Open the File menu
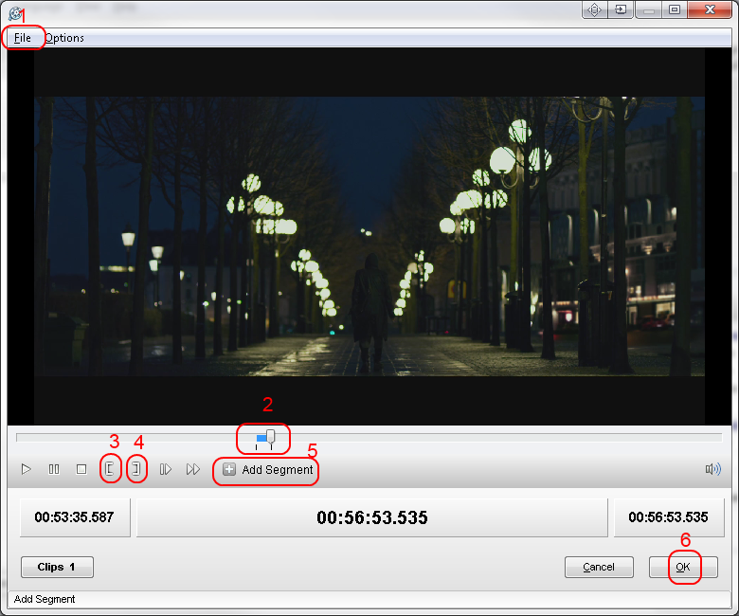This screenshot has width=739, height=616. (x=22, y=38)
